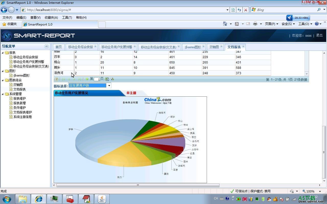Click the page number input field
Viewport: 327px width, 204px height.
click(x=97, y=79)
